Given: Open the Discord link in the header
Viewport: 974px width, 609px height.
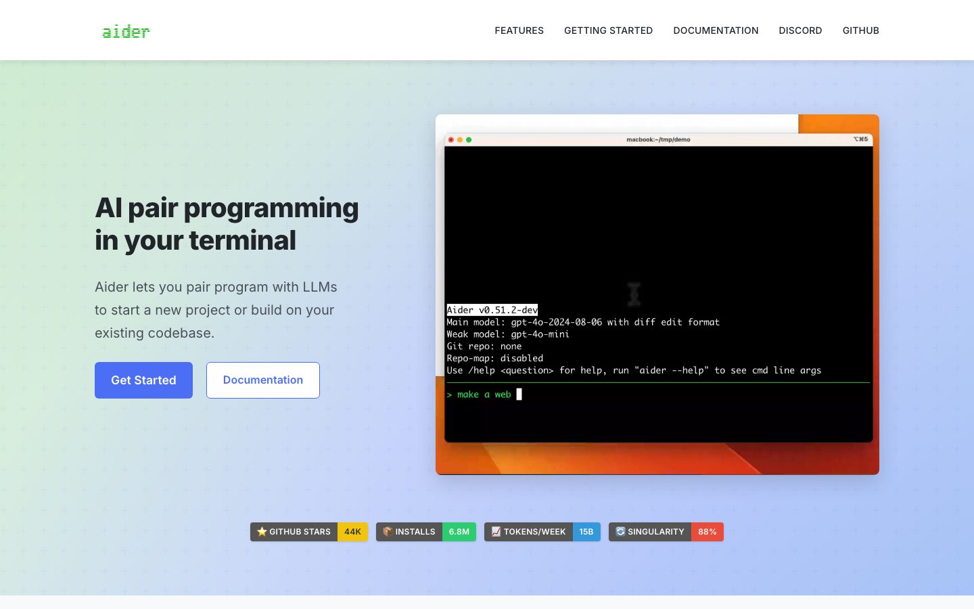Looking at the screenshot, I should [x=800, y=30].
